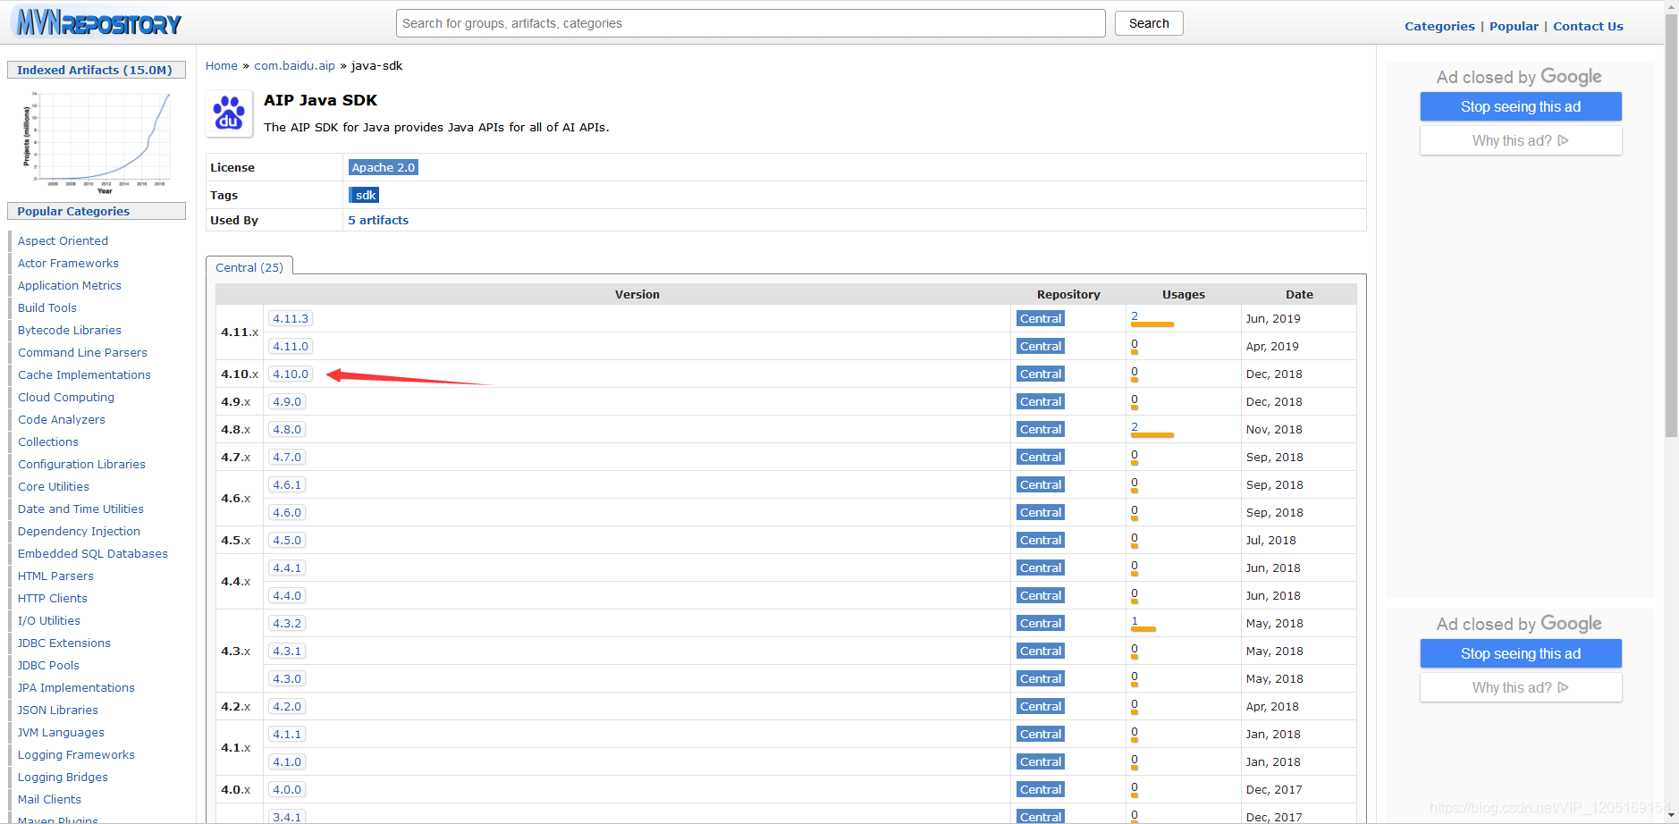Screen dimensions: 1679x824
Task: Open the Actor Frameworks category
Action: coord(68,263)
